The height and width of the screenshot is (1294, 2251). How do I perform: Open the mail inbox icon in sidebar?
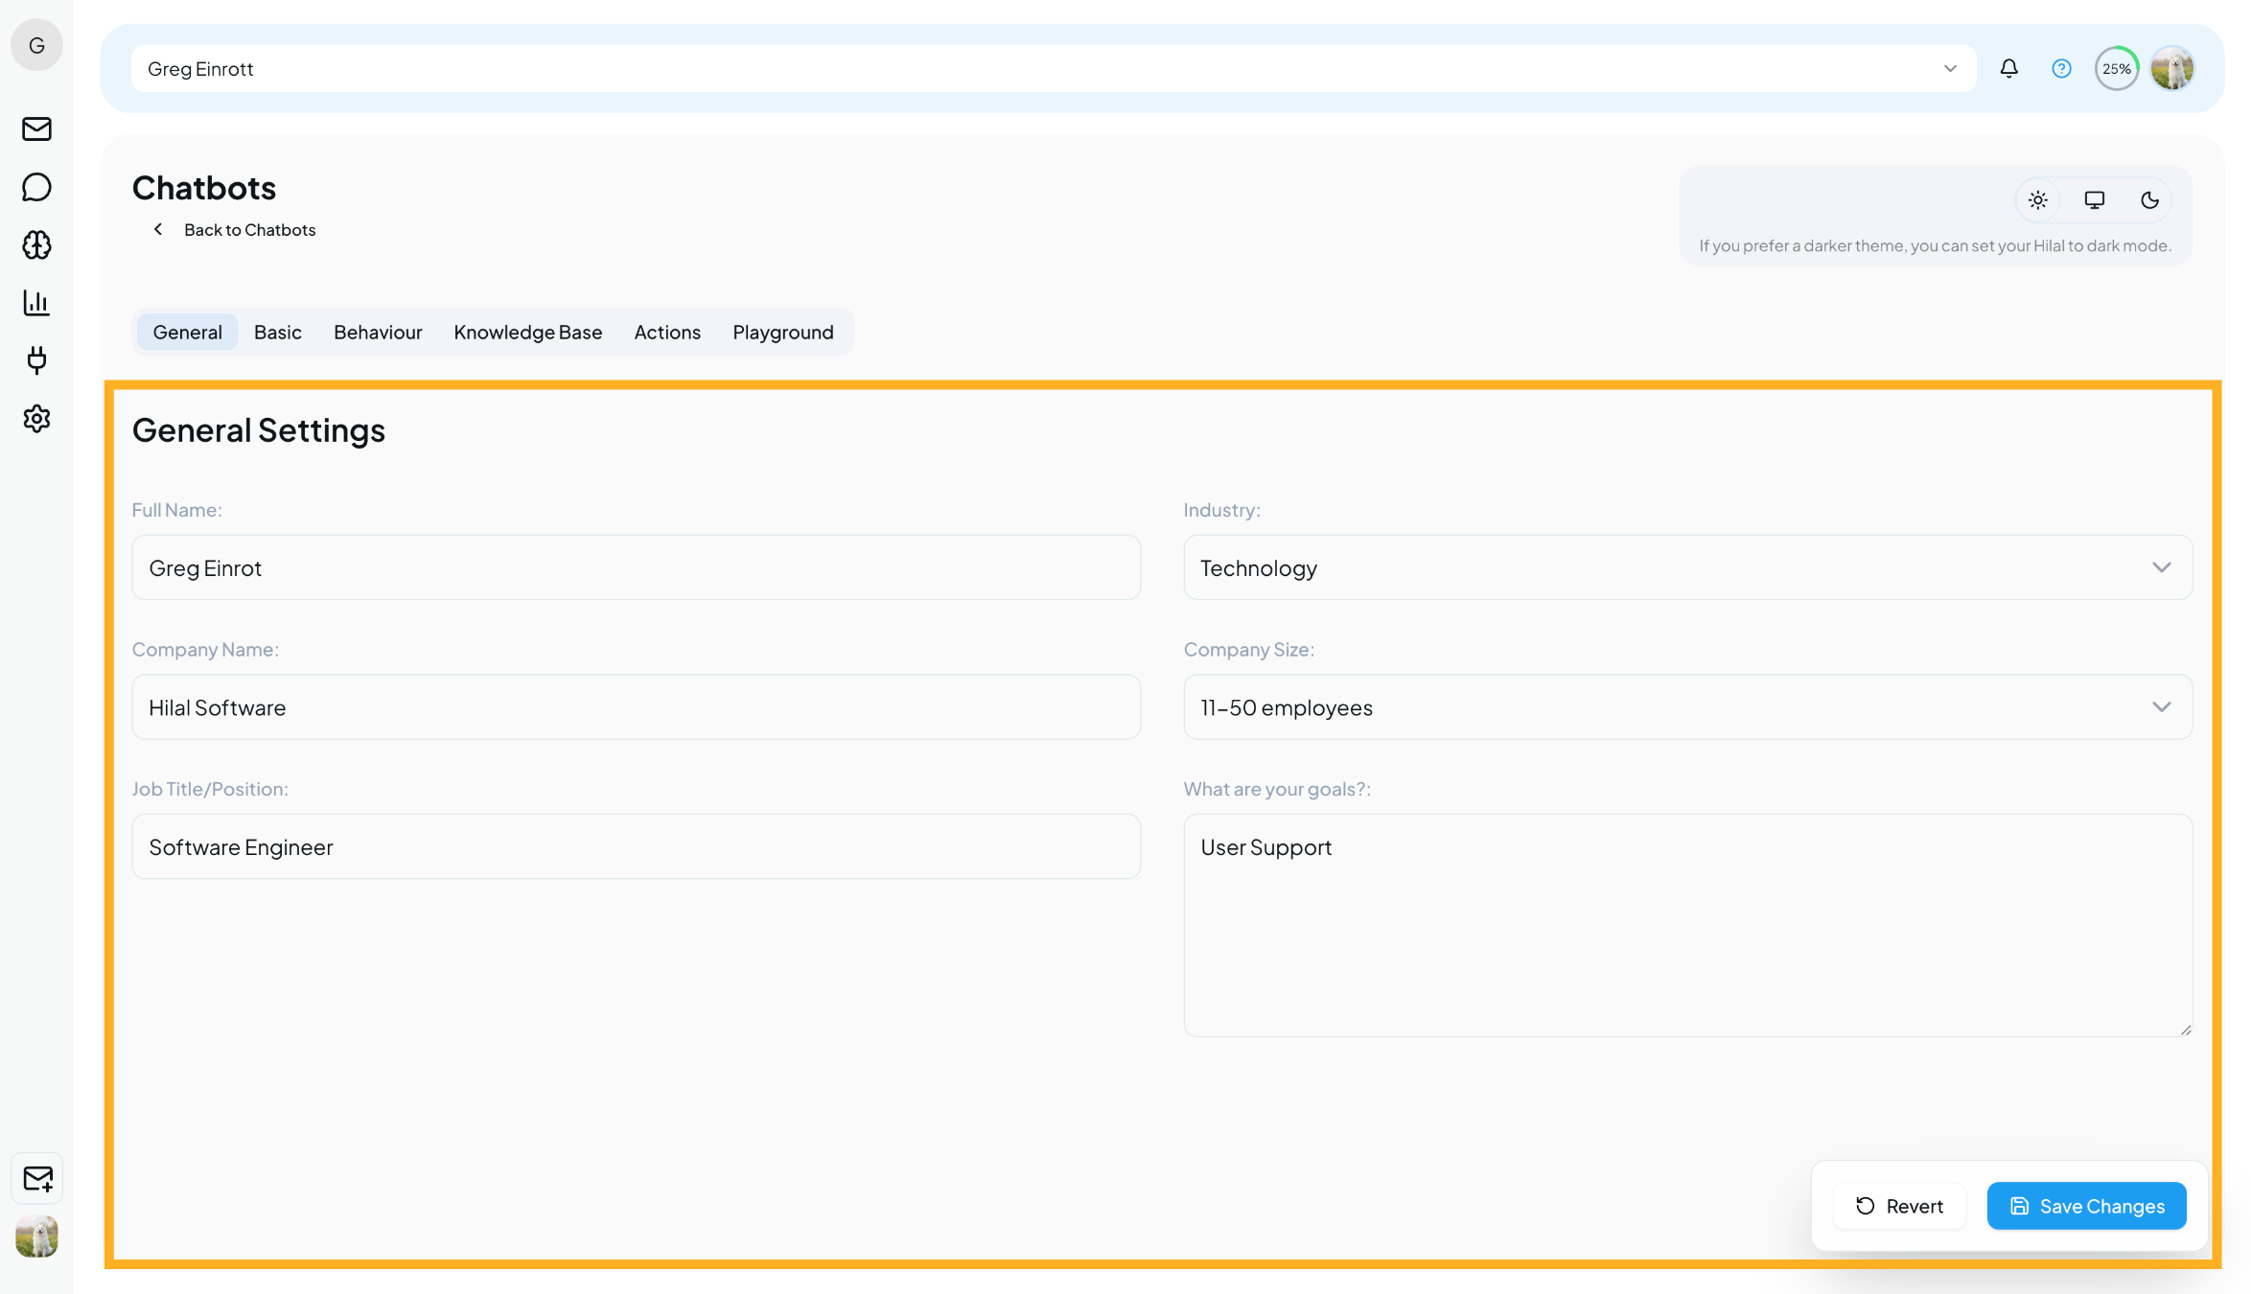click(x=36, y=129)
